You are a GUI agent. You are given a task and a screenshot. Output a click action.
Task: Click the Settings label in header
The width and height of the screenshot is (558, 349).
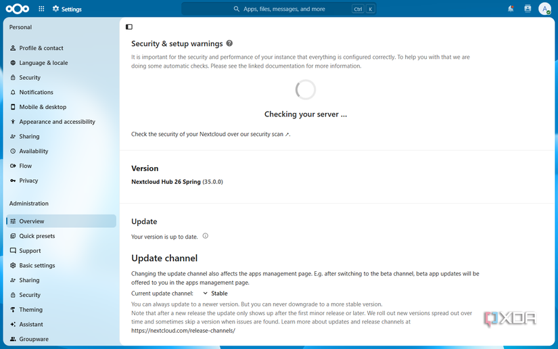point(72,9)
